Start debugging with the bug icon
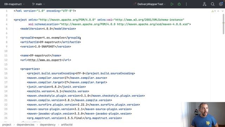225x127 pixels. pyautogui.click(x=179, y=4)
